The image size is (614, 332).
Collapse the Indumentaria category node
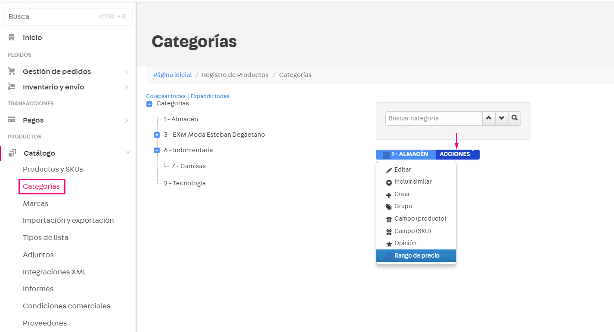(157, 150)
